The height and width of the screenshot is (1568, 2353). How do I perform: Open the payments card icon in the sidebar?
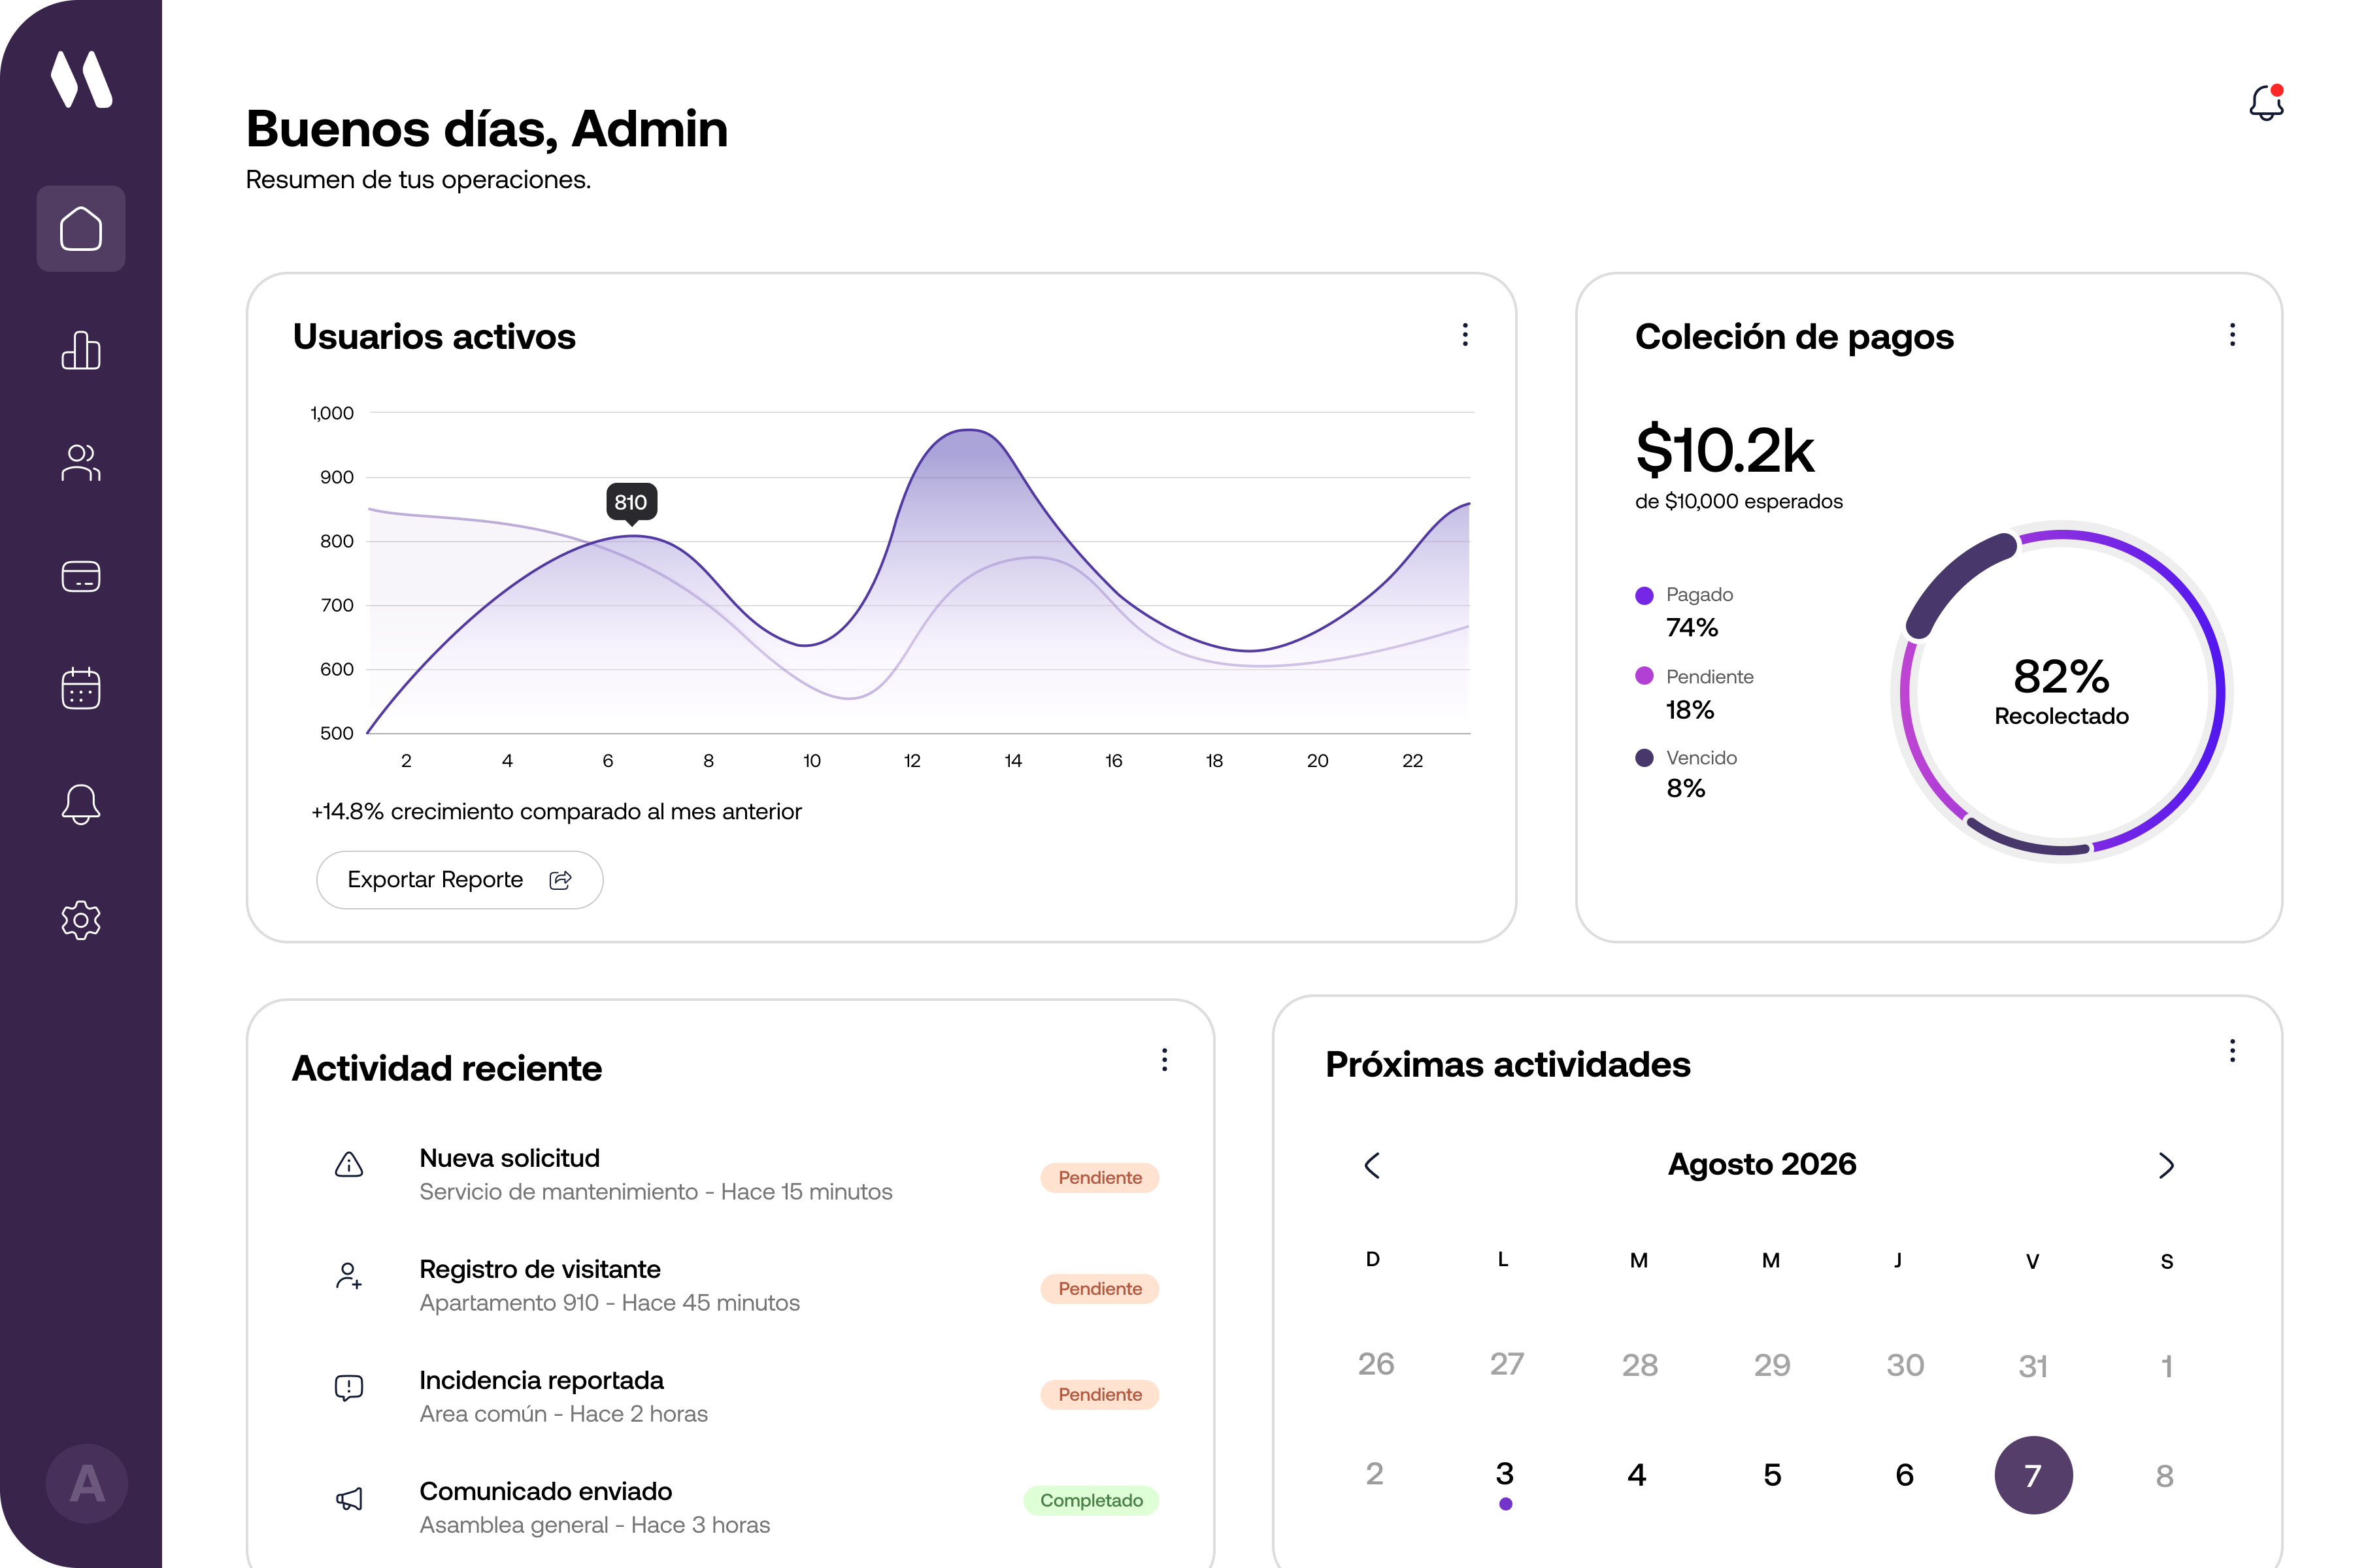[x=81, y=576]
